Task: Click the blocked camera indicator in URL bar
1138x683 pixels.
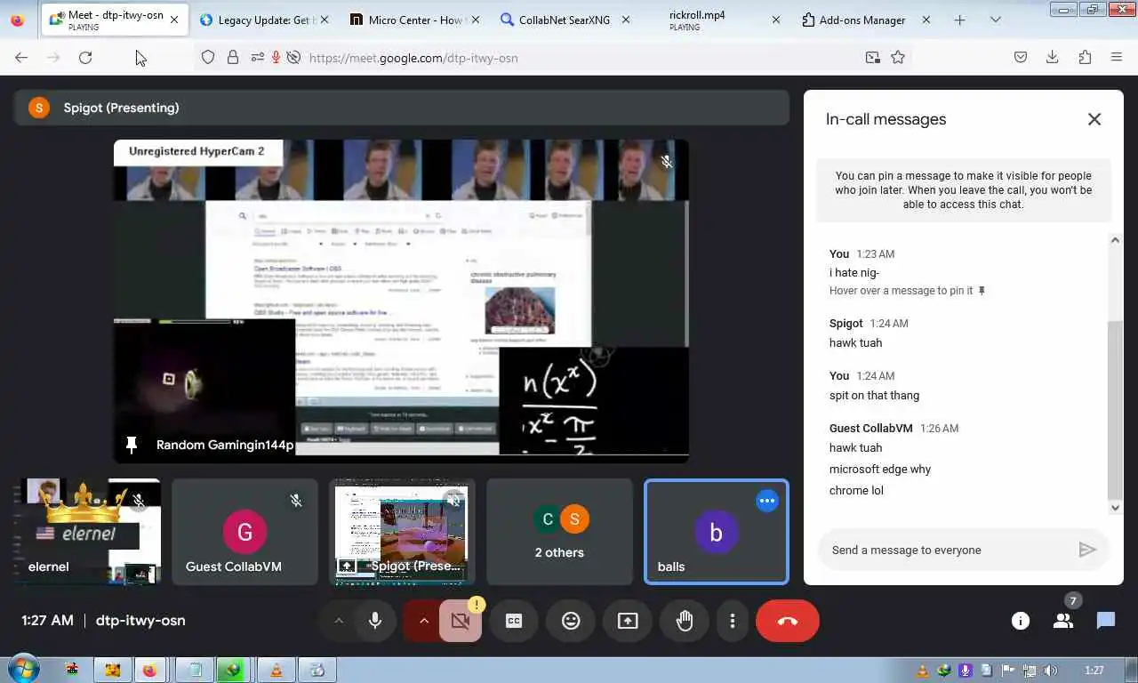Action: (293, 57)
